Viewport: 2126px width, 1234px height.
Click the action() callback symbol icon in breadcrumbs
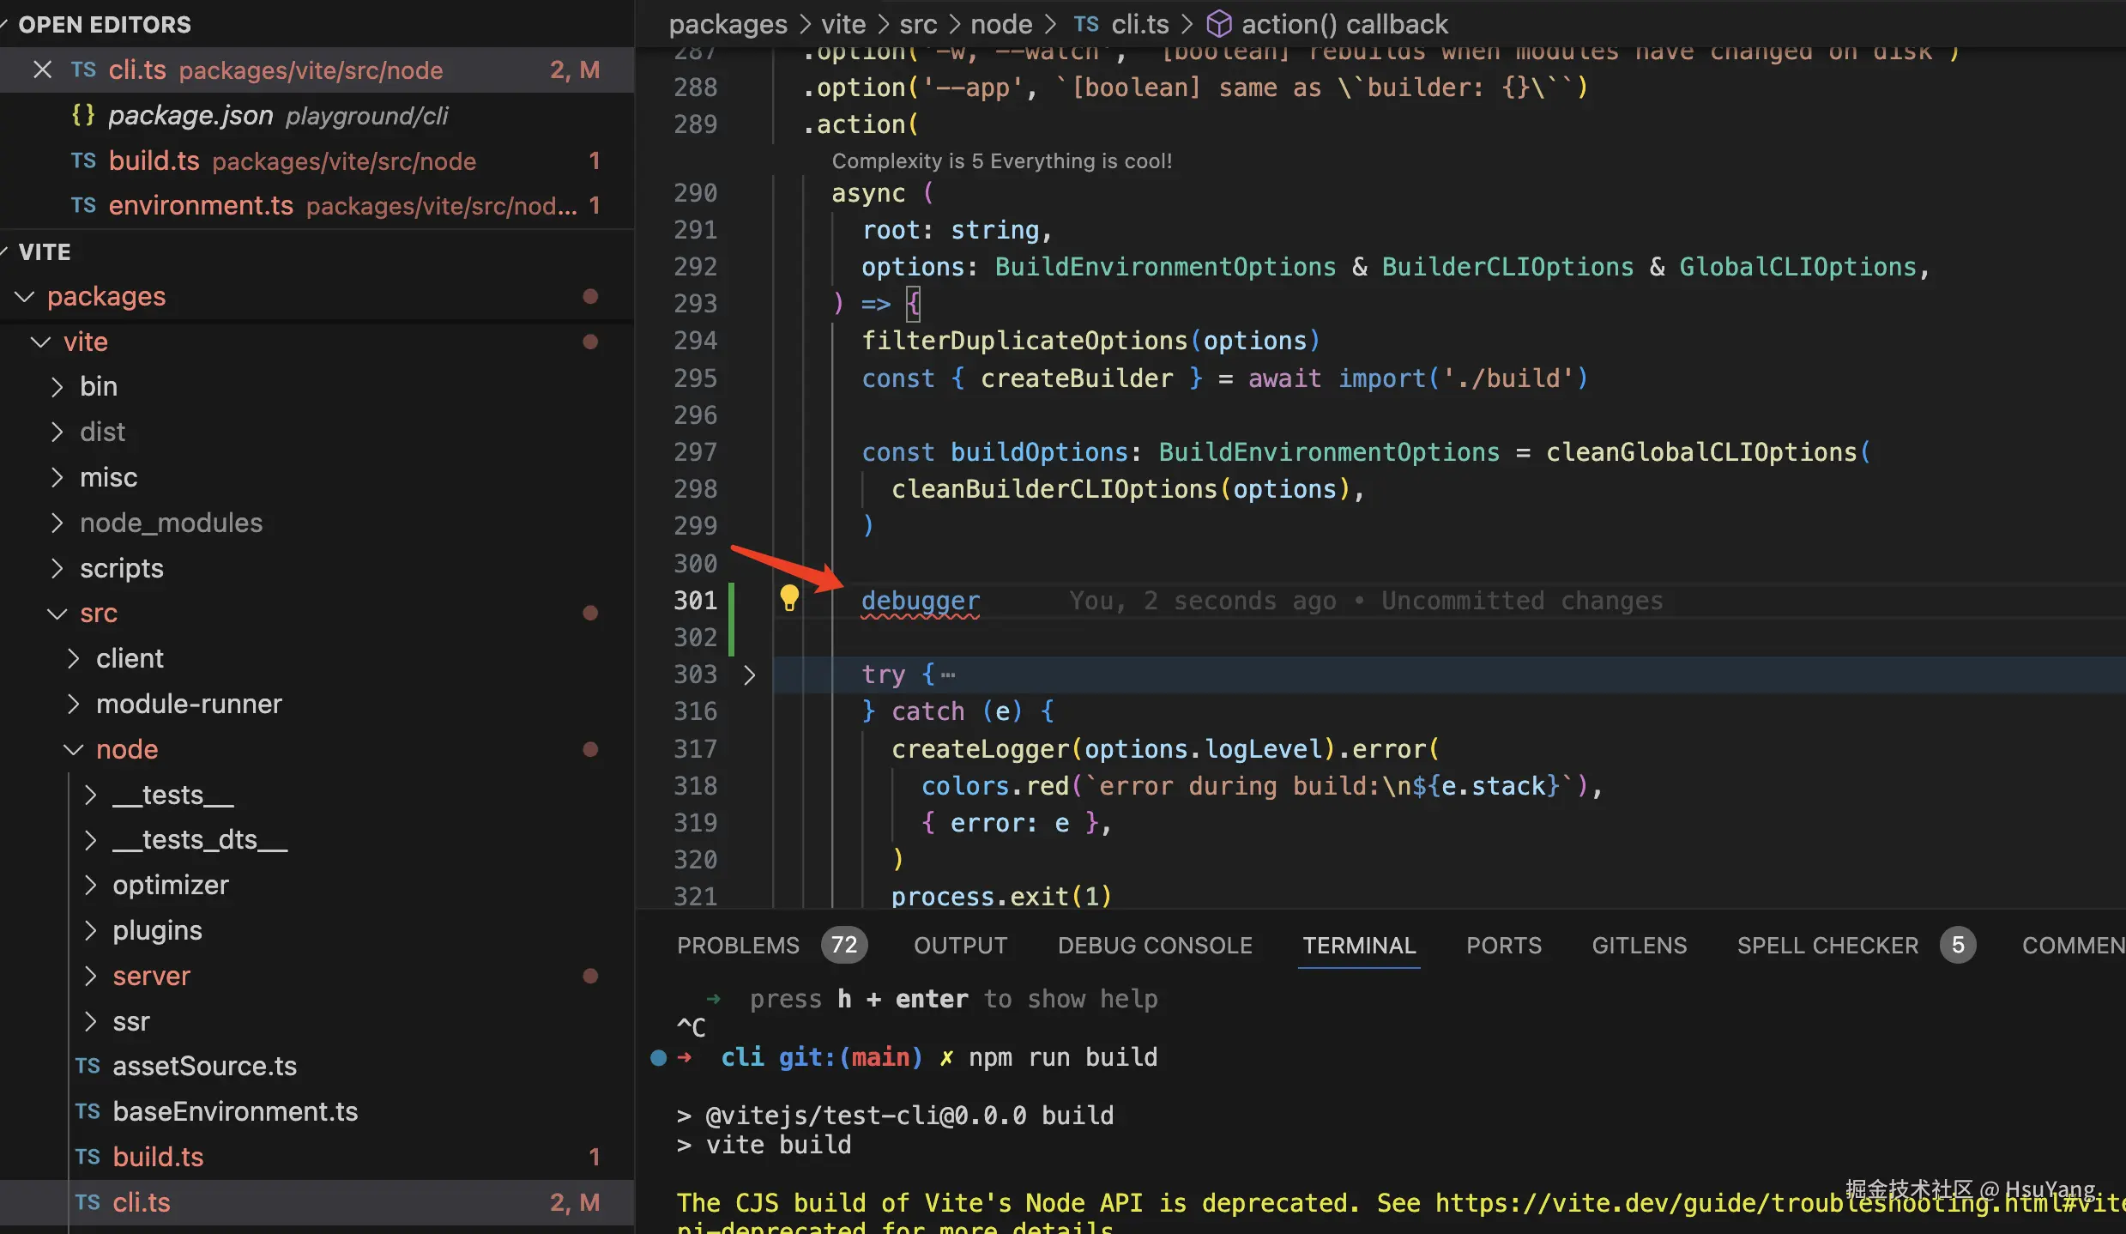(1218, 24)
